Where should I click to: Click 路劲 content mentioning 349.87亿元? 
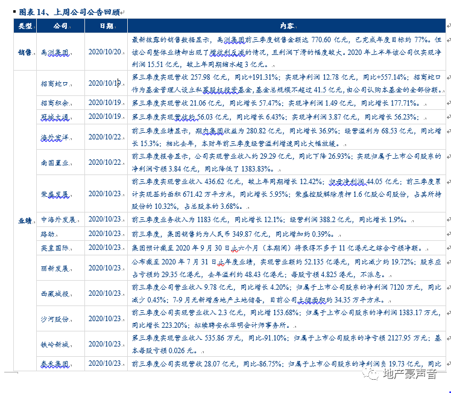[x=235, y=234]
